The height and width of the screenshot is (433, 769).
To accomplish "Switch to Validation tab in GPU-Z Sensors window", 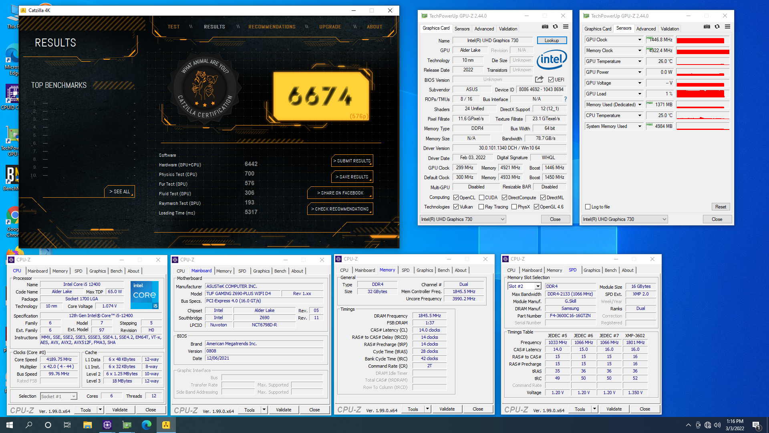I will [x=670, y=29].
